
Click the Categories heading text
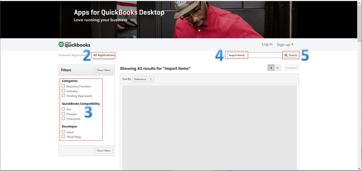[70, 81]
